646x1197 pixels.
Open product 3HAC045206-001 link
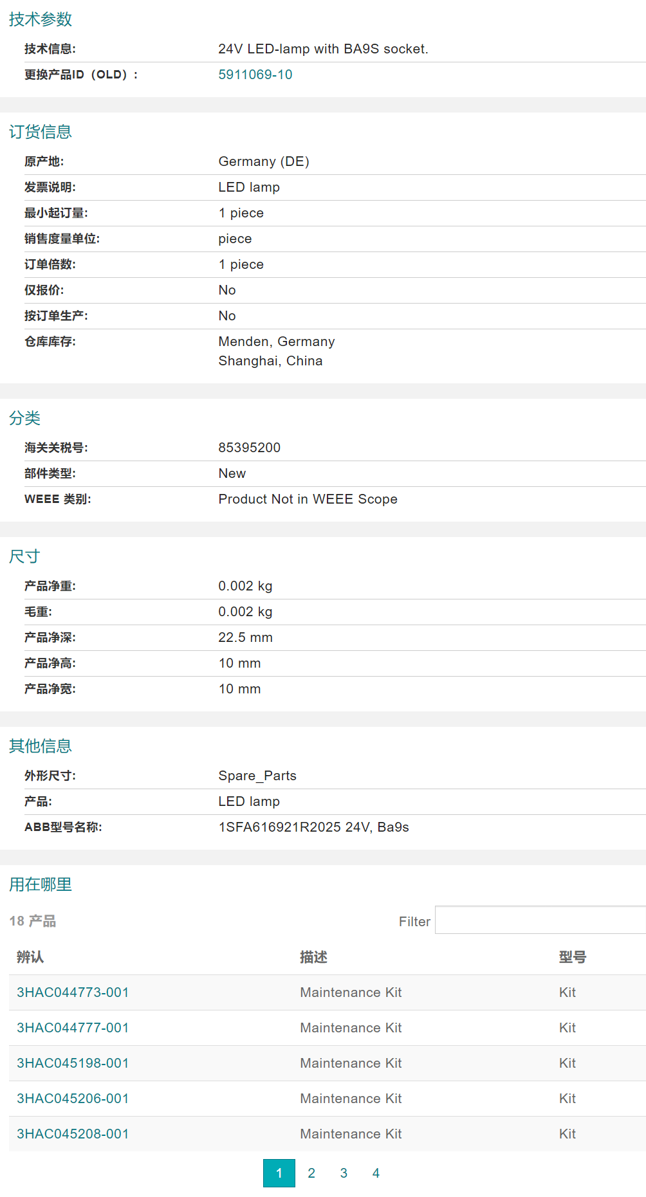coord(73,1099)
